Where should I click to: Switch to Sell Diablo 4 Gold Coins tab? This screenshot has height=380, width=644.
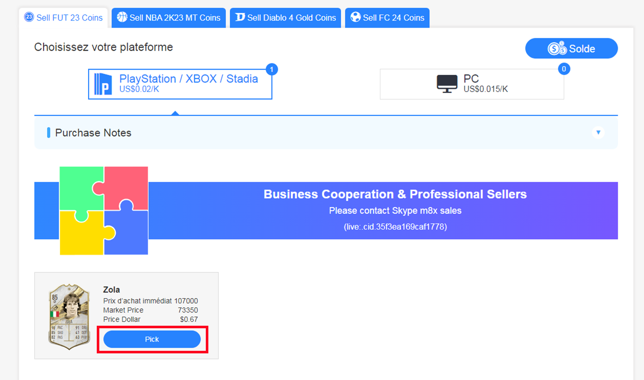285,17
